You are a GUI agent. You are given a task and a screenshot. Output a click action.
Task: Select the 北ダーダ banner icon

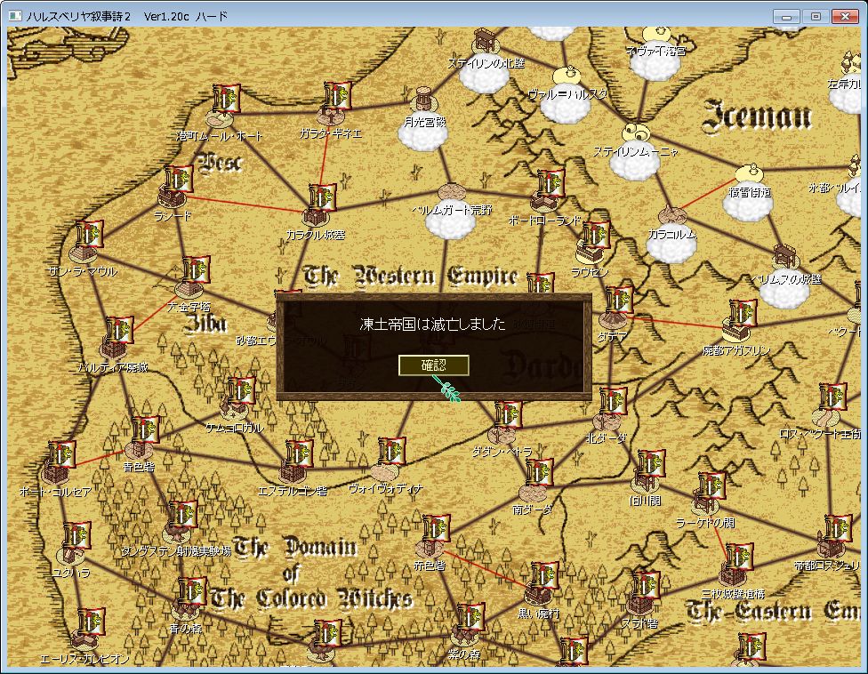614,403
